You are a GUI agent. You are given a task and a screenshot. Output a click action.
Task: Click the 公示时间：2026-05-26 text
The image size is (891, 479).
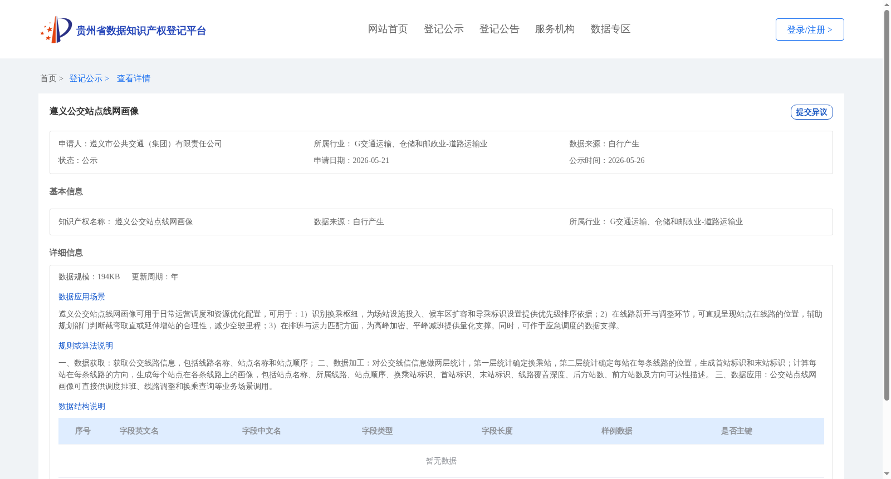click(x=607, y=160)
